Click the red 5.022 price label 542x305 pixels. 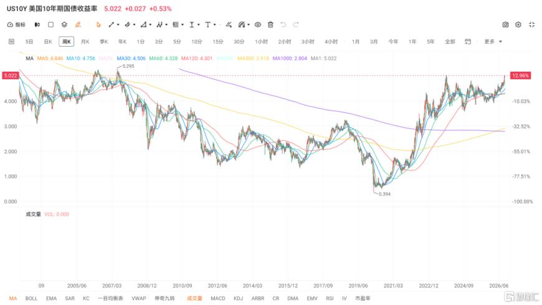[x=11, y=75]
